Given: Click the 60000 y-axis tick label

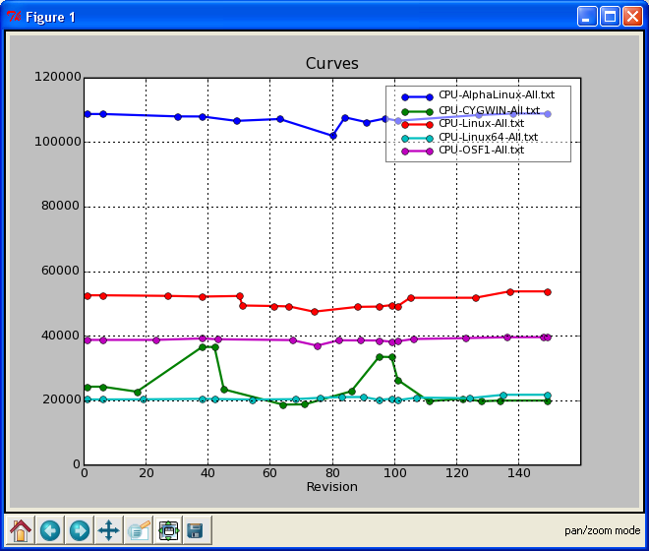Looking at the screenshot, I should [60, 271].
